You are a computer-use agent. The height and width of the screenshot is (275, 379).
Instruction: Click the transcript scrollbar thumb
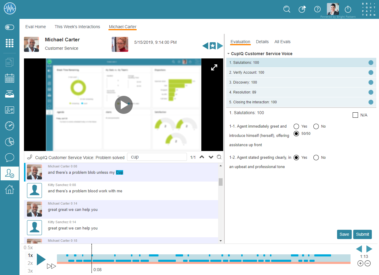click(x=221, y=182)
